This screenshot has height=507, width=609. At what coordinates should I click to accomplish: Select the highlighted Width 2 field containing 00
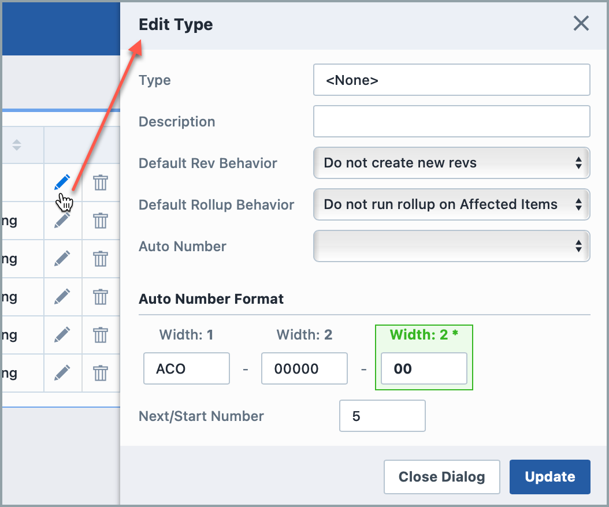[424, 368]
